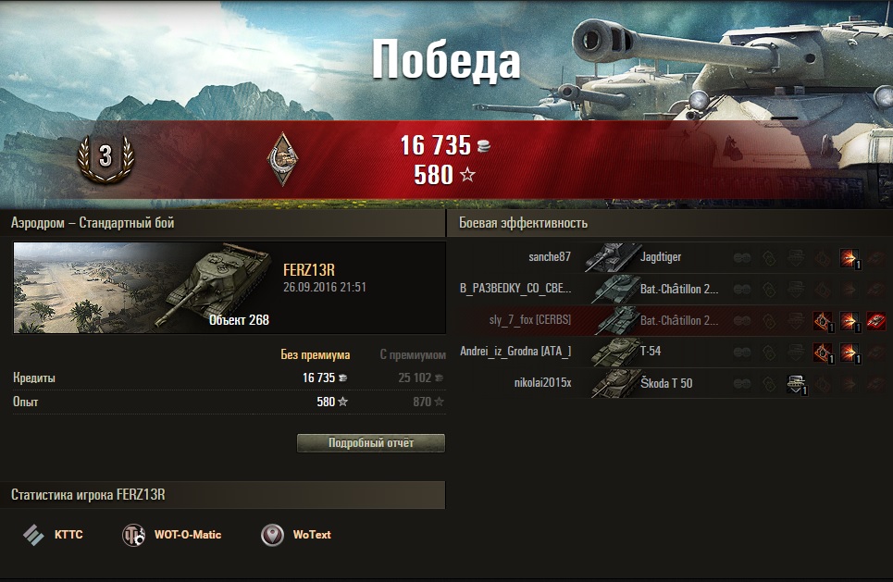This screenshot has height=582, width=893.
Task: Click the KTTC link label
Action: coord(68,535)
